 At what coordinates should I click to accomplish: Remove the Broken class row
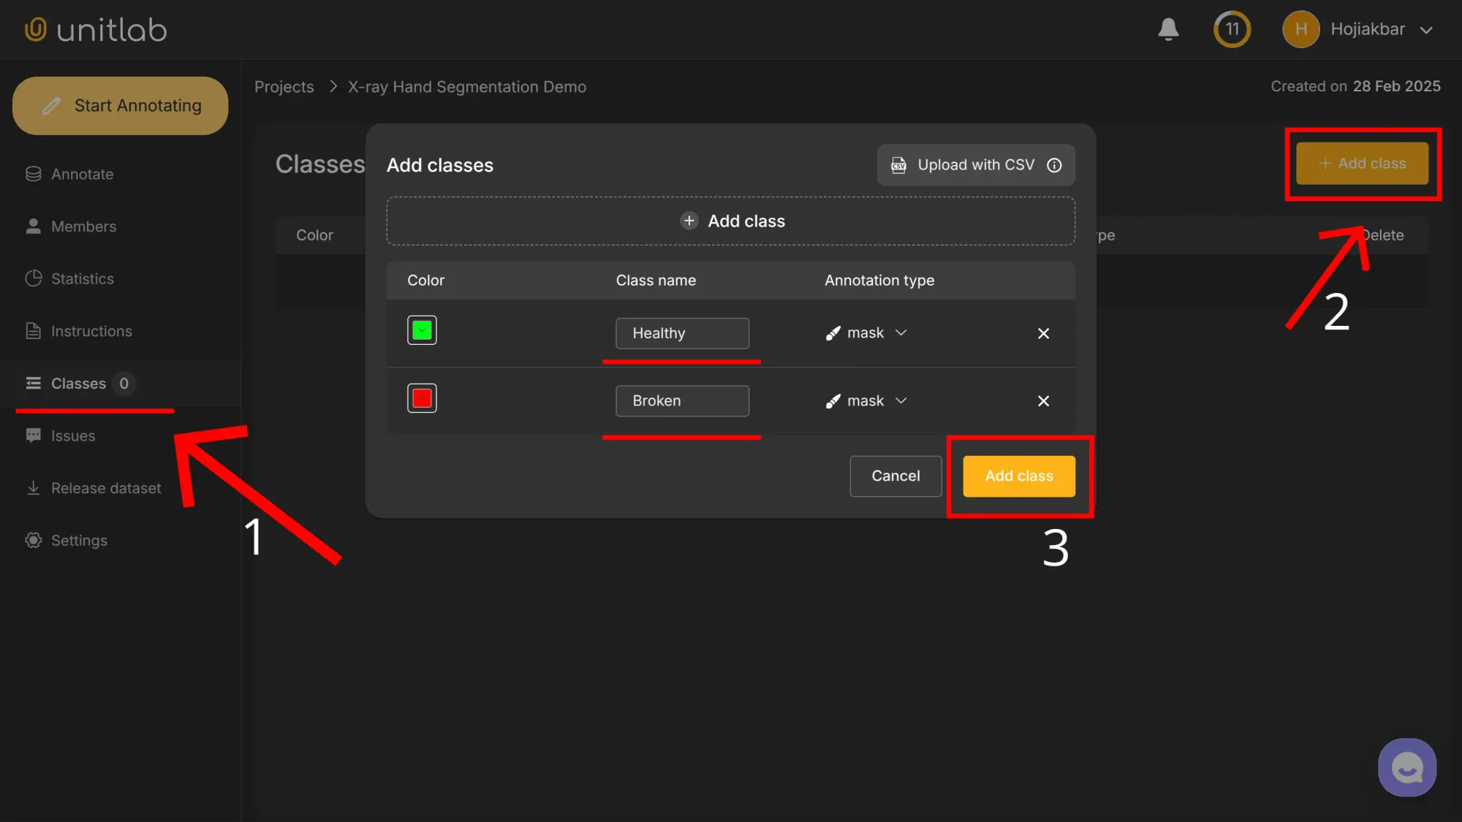point(1043,400)
